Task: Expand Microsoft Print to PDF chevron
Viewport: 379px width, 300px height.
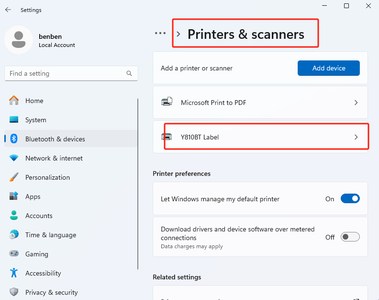Action: click(356, 103)
